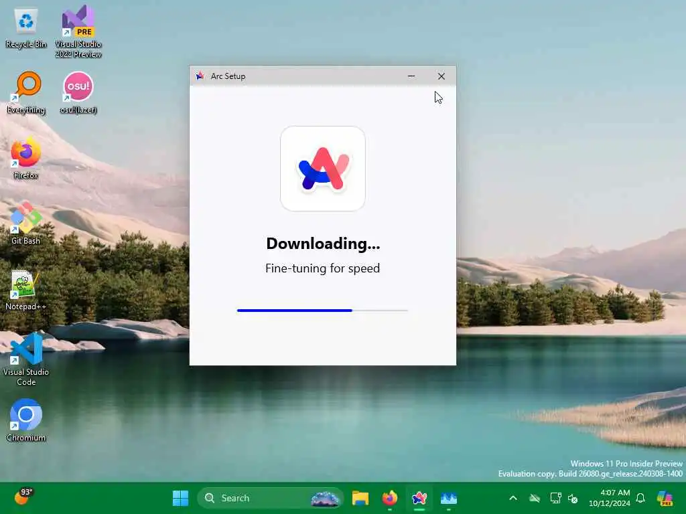Click the Arc icon in the title bar
The width and height of the screenshot is (686, 514).
pos(200,76)
